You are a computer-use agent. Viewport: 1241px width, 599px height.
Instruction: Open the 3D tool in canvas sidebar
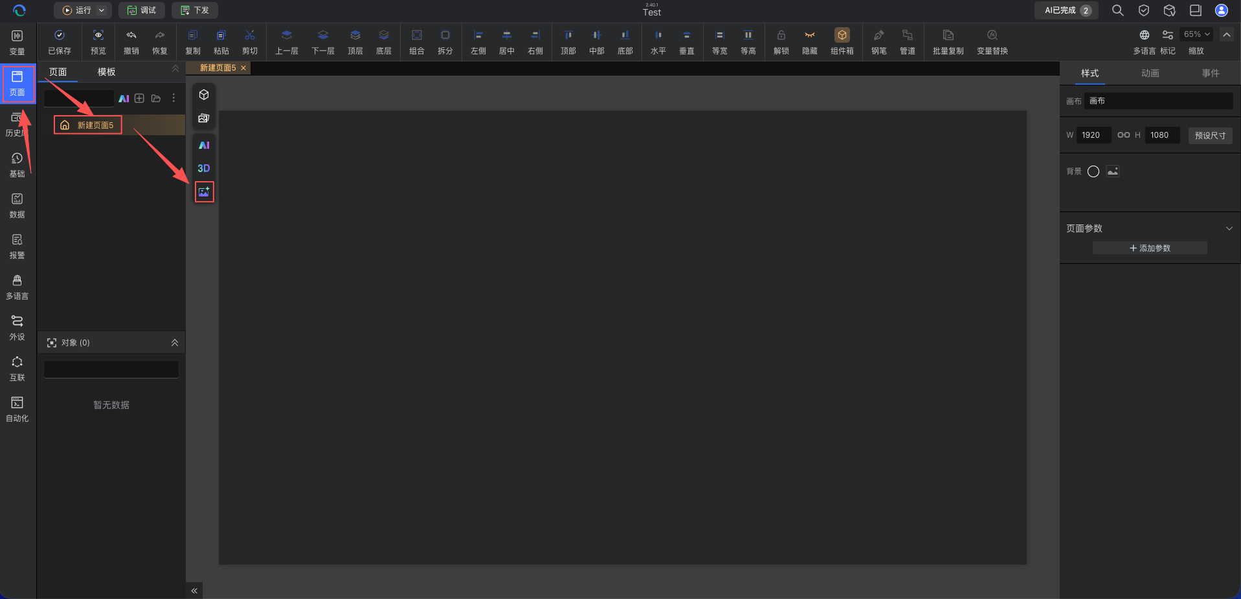204,168
